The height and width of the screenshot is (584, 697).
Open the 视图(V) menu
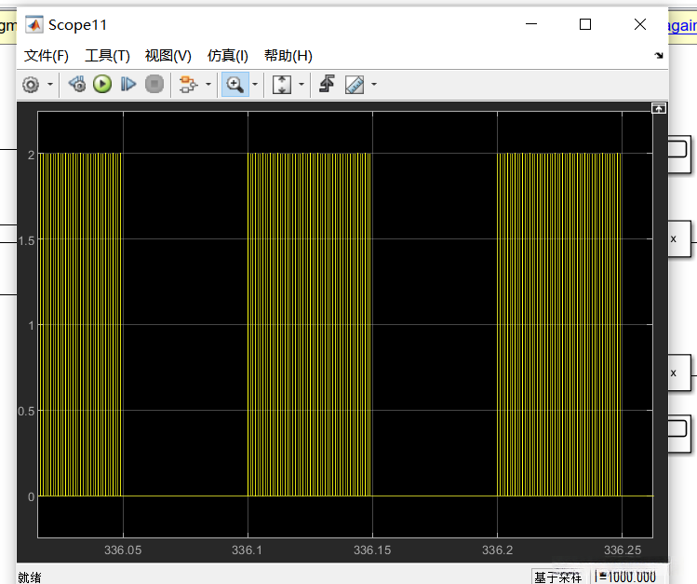(168, 56)
